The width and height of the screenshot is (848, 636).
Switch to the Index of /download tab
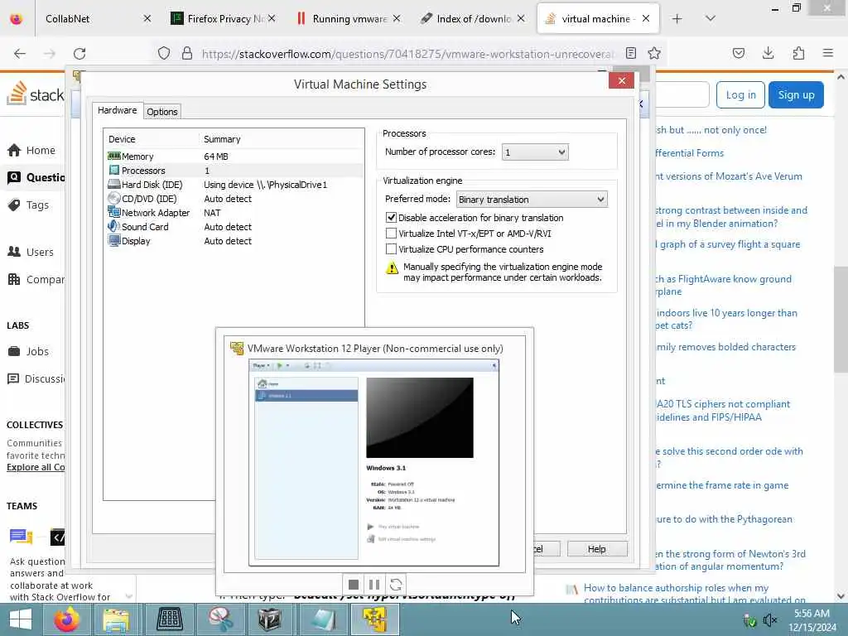pos(472,19)
